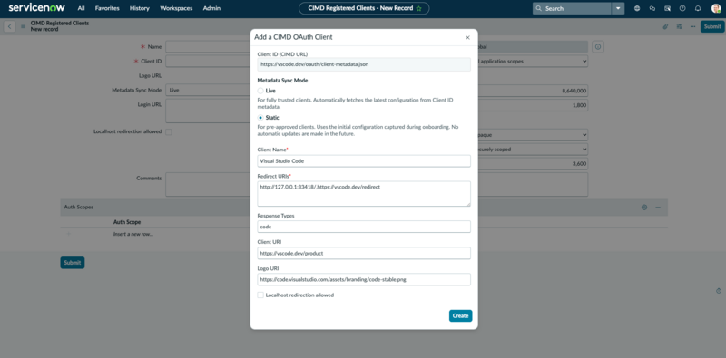Open the application scopes dropdown
The width and height of the screenshot is (726, 358).
[533, 61]
